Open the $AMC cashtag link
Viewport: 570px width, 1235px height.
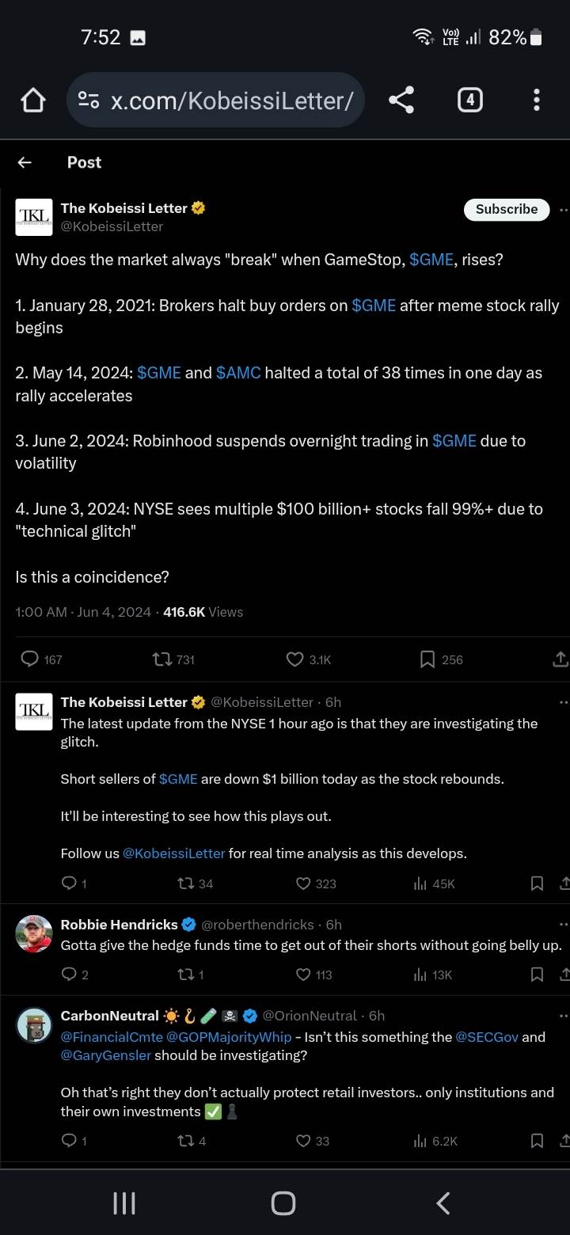[x=238, y=373]
